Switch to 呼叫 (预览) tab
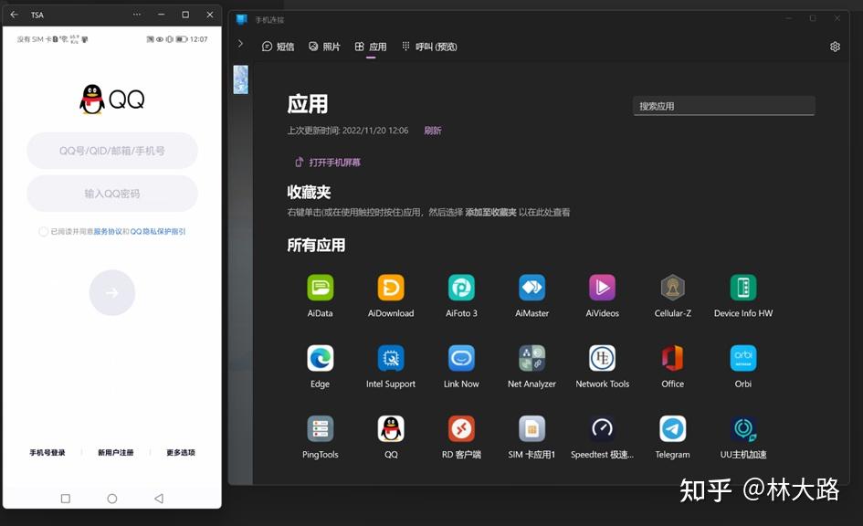The width and height of the screenshot is (863, 526). click(429, 47)
